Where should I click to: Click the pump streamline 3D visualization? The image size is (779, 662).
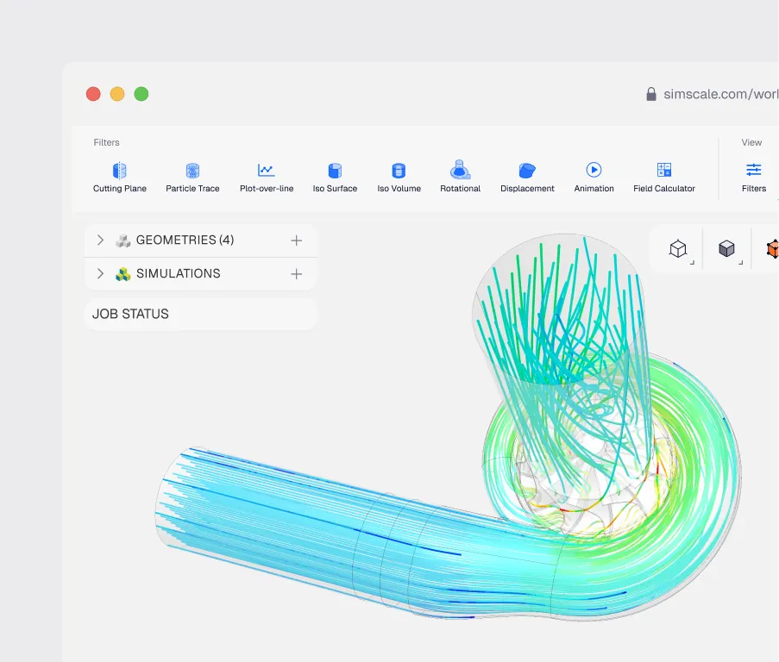point(449,428)
